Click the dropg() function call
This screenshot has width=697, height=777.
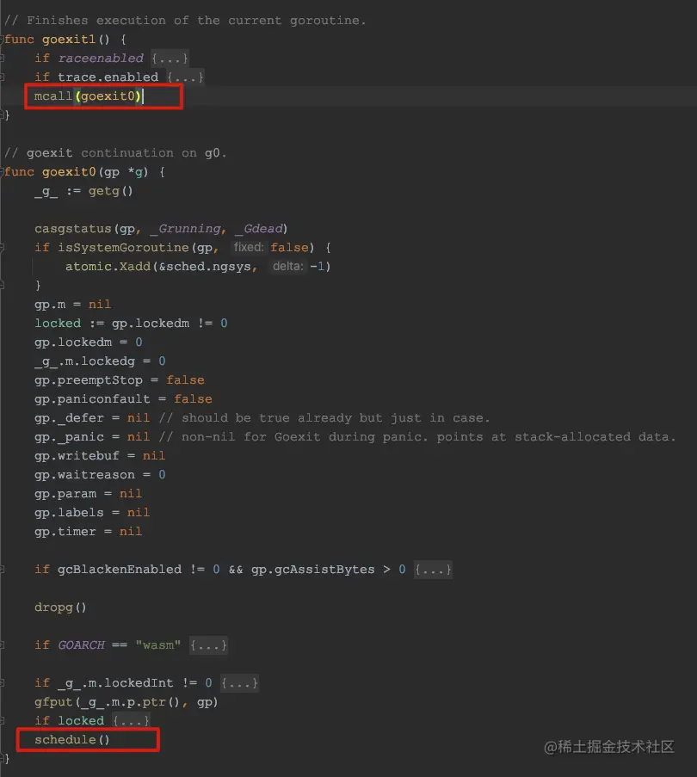53,607
